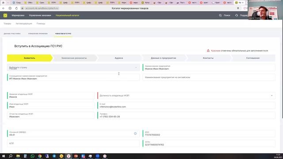Screen dimensions: 283x159
Task: Open WhatsApp from the taskbar
Action: 32,156
